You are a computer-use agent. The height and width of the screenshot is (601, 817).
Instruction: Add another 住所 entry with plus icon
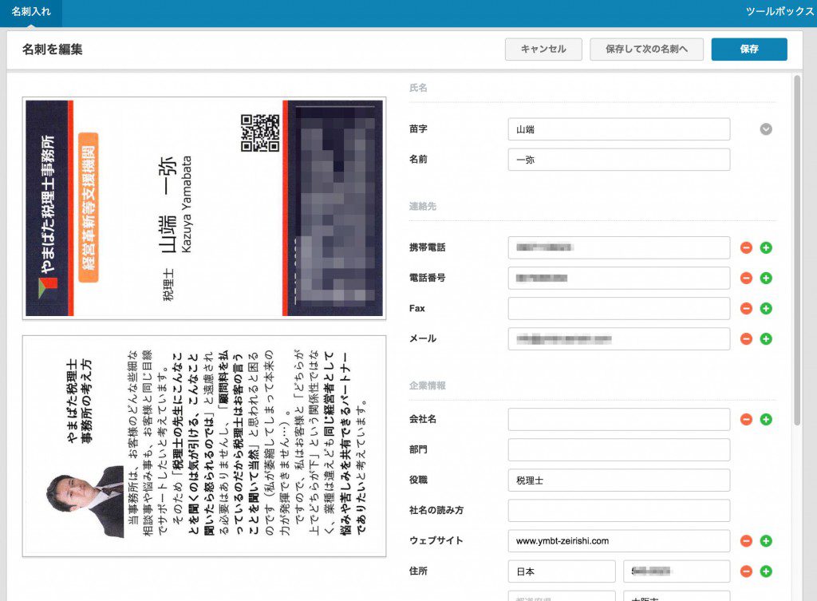(766, 571)
